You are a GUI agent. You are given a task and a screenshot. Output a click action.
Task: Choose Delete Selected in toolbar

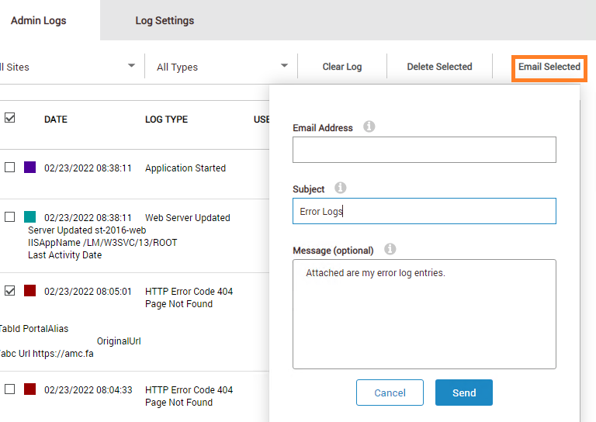(439, 67)
